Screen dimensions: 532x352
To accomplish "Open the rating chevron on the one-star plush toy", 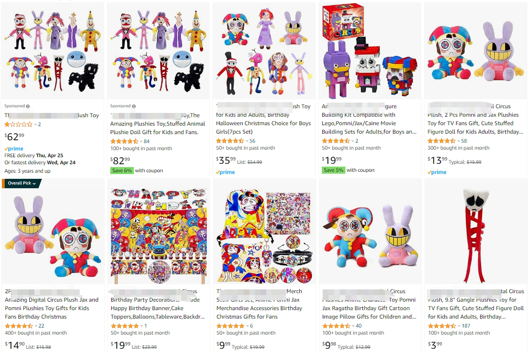I will (36, 125).
